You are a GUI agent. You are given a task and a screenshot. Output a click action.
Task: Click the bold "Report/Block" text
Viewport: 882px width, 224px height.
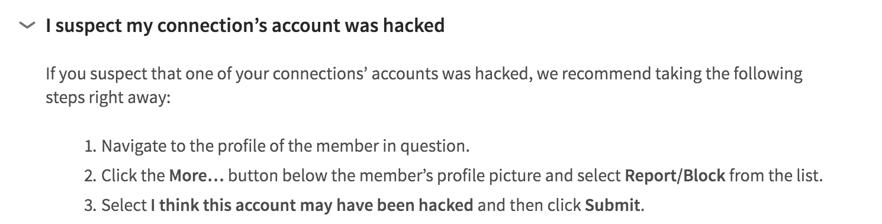pos(675,175)
